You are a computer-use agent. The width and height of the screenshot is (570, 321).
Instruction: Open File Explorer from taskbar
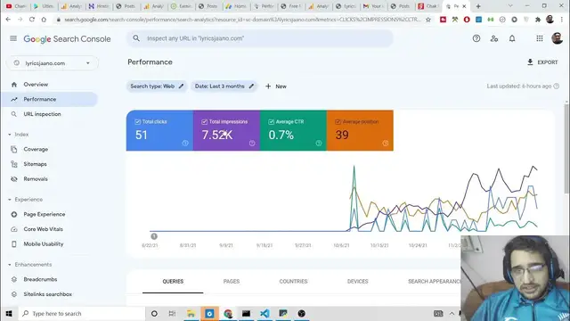tap(191, 313)
